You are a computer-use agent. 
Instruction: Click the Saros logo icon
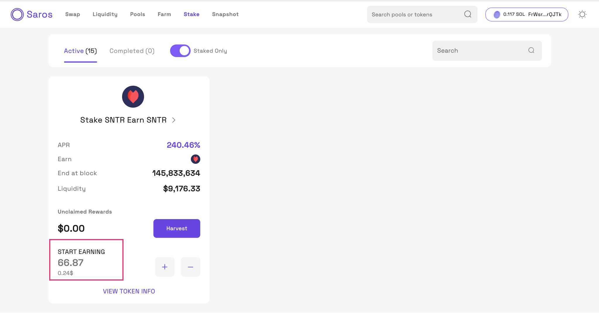pyautogui.click(x=17, y=14)
